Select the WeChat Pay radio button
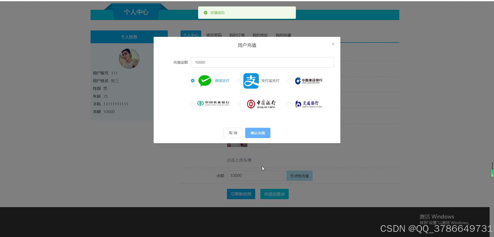The height and width of the screenshot is (237, 494). 193,81
